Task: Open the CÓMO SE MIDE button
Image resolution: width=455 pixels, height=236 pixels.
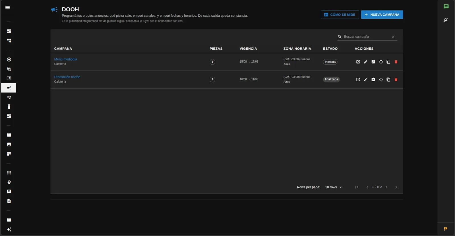Action: click(x=340, y=15)
